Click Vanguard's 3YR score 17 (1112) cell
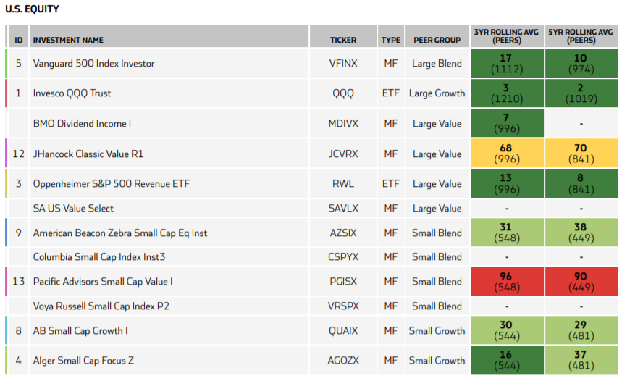 coord(507,64)
